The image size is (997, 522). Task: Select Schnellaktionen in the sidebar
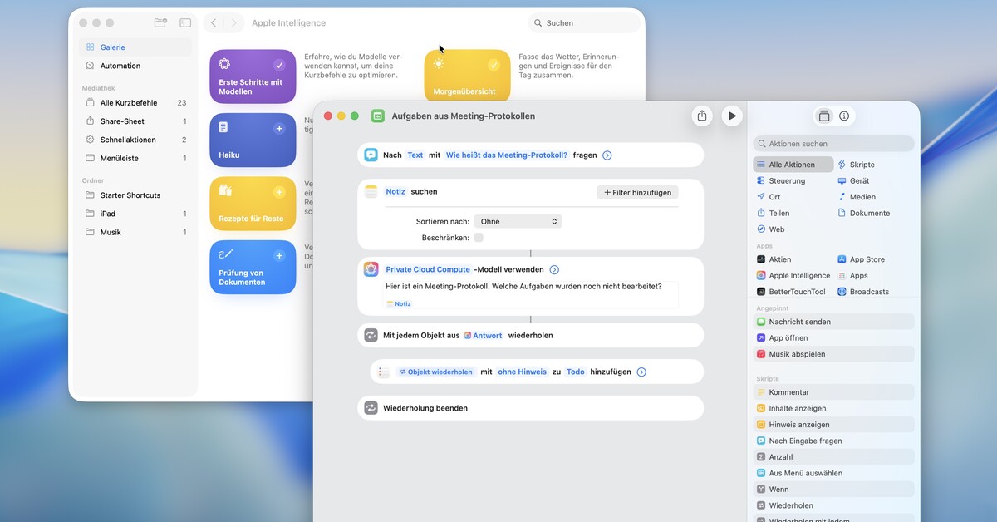point(135,140)
